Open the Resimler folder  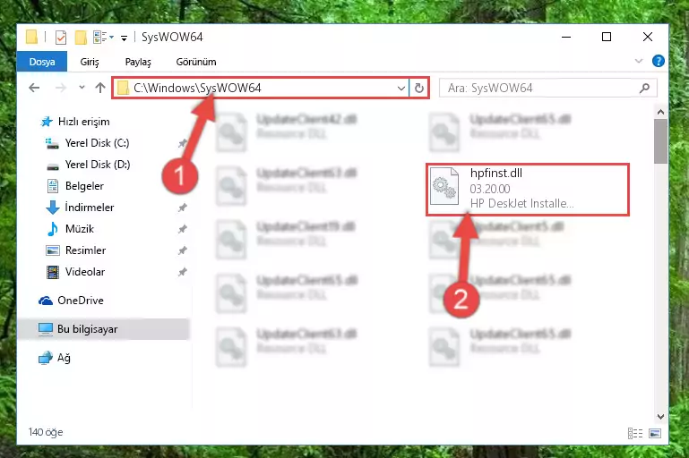coord(85,250)
